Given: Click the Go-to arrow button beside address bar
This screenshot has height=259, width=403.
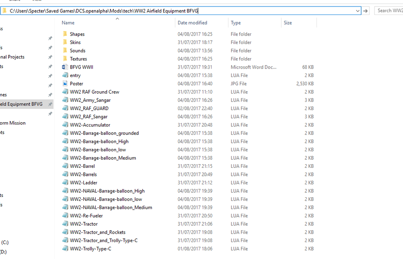Looking at the screenshot, I should (365, 11).
